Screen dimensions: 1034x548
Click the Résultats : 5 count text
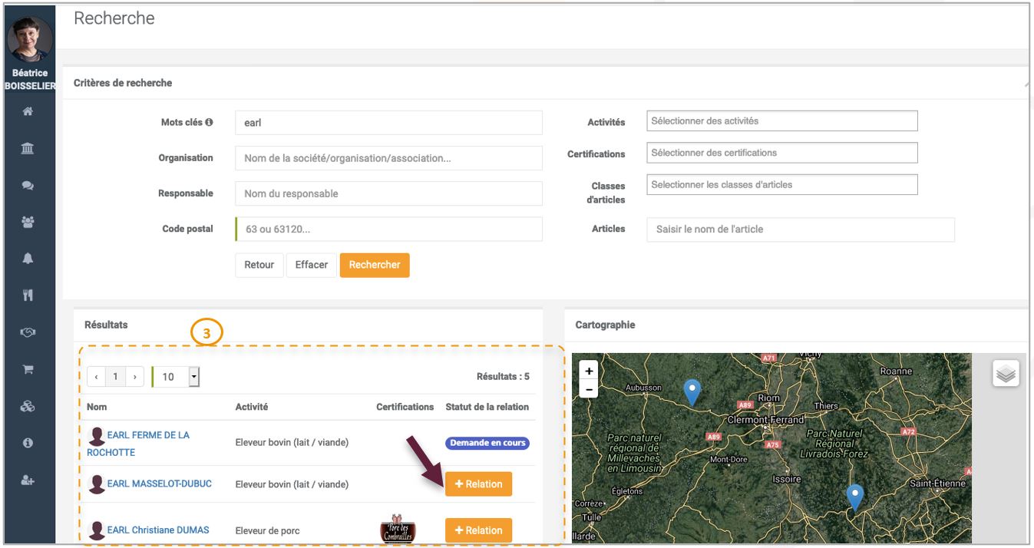pyautogui.click(x=503, y=377)
